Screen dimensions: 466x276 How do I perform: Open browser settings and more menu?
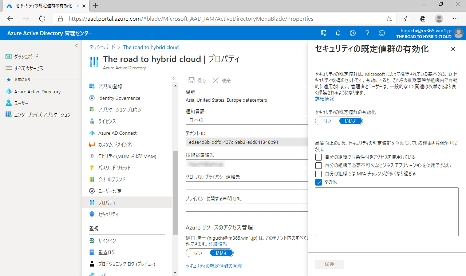click(456, 19)
